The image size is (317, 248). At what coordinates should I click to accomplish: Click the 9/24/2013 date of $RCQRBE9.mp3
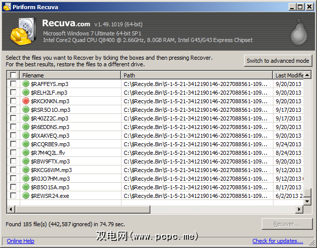(289, 144)
